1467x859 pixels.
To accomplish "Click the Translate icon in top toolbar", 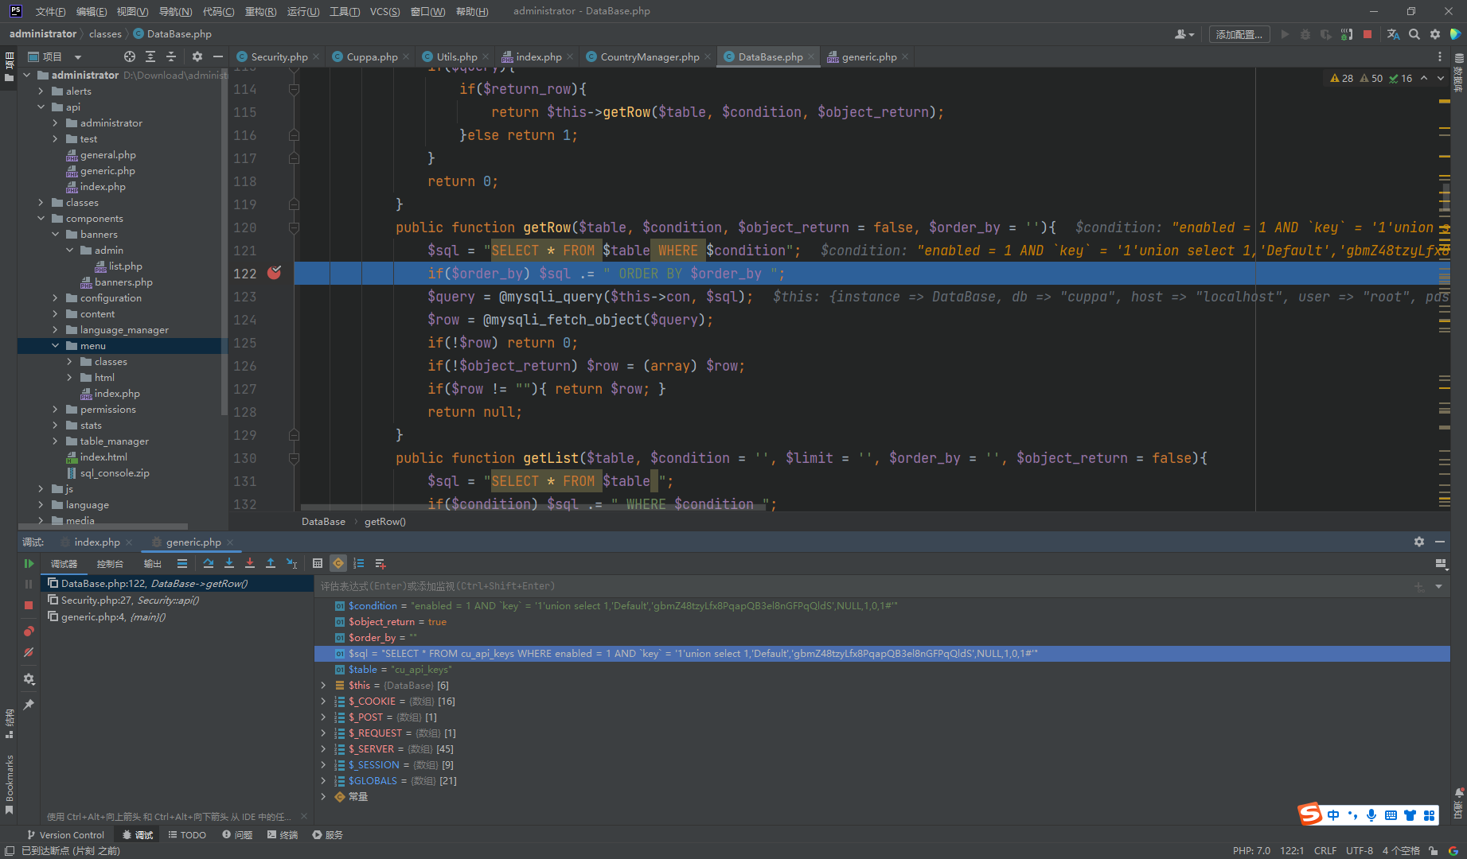I will click(x=1393, y=34).
